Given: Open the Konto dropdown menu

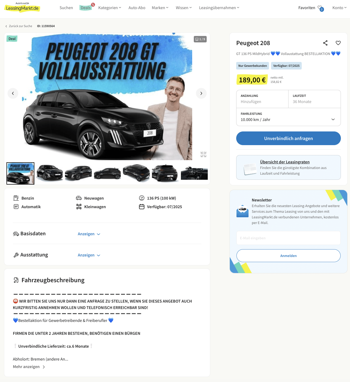Looking at the screenshot, I should [x=340, y=8].
